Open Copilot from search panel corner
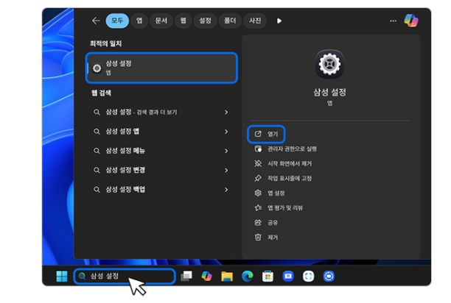The image size is (451, 303). [x=411, y=21]
